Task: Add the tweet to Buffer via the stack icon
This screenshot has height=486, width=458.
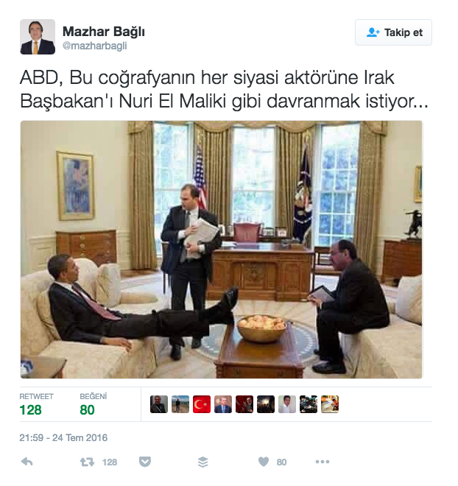Action: tap(203, 462)
